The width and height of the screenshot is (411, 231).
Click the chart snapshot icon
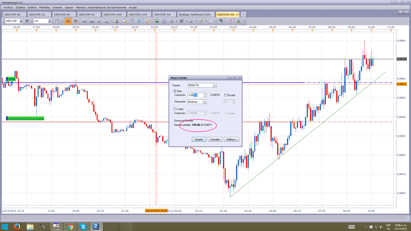pyautogui.click(x=164, y=21)
